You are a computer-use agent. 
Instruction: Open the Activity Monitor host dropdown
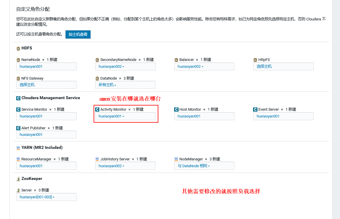(x=125, y=116)
